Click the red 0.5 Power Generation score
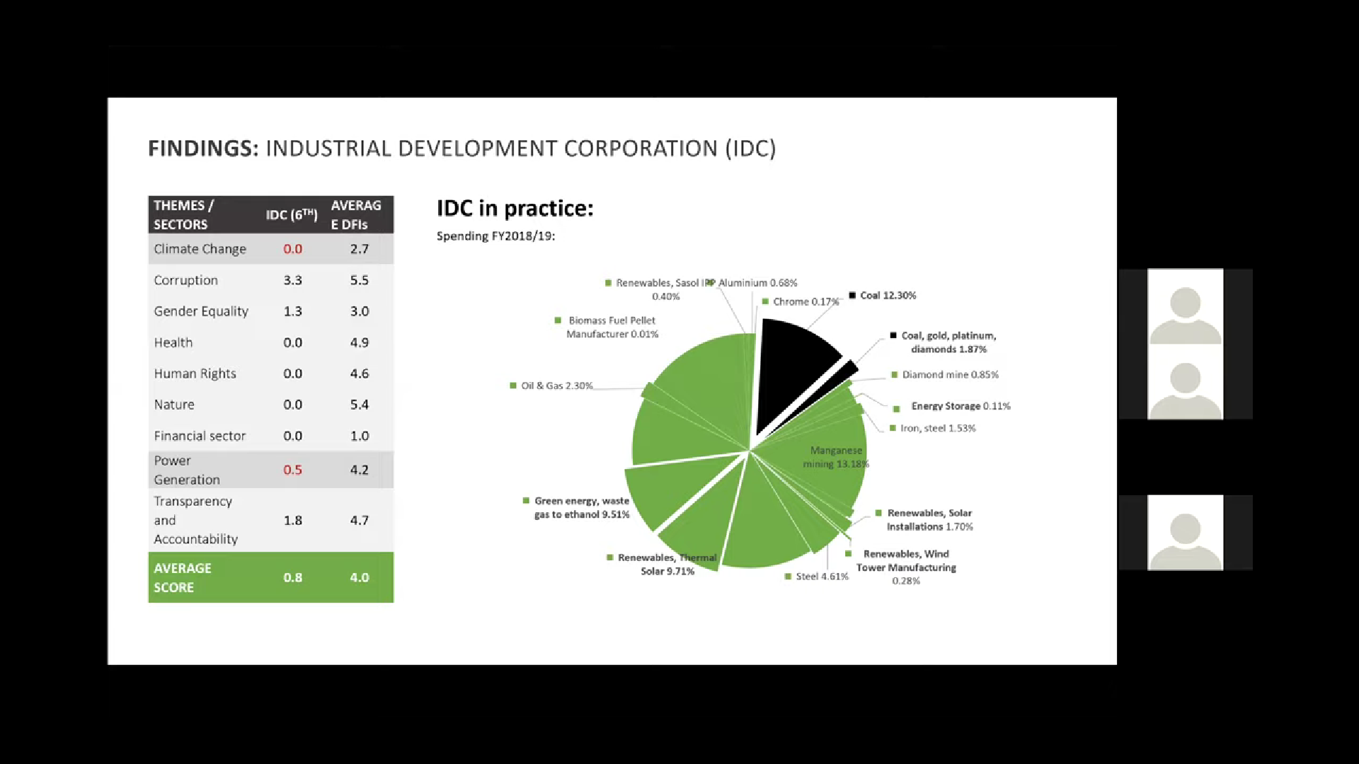Screen dimensions: 1359x764 pos(292,470)
